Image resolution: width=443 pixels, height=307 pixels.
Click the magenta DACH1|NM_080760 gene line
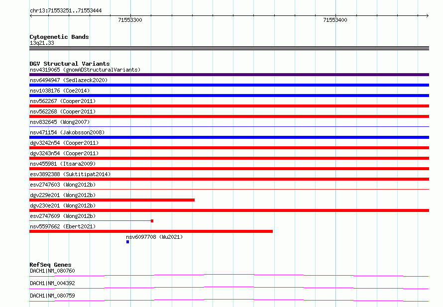[x=229, y=275]
